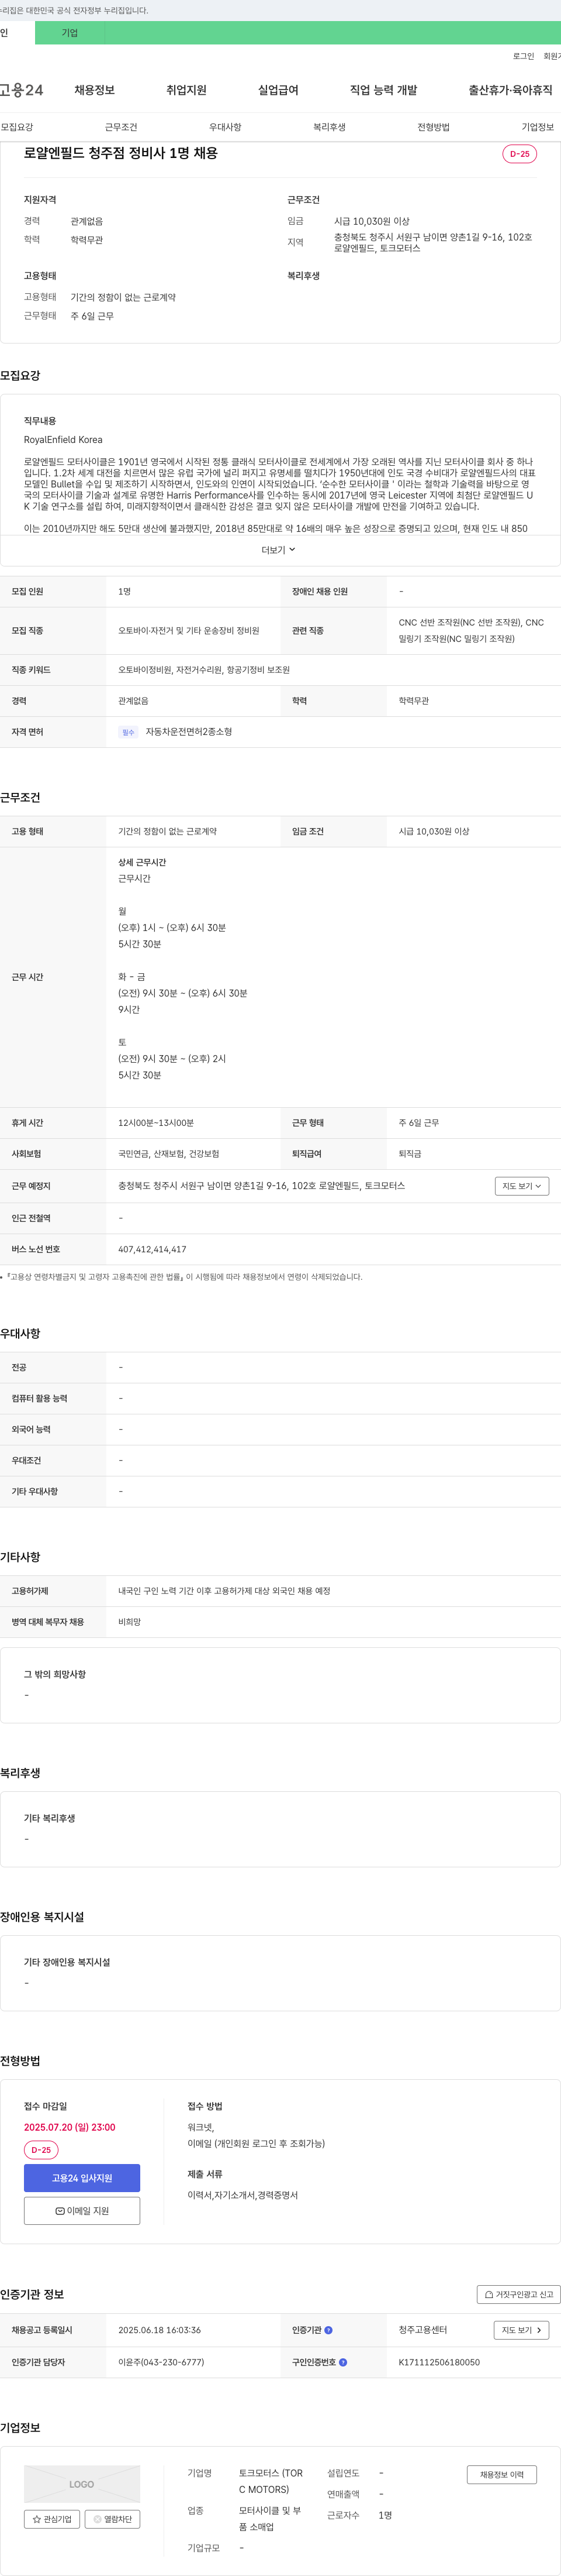561x2576 pixels.
Task: Click the certification number K171112506180050
Action: point(439,2362)
